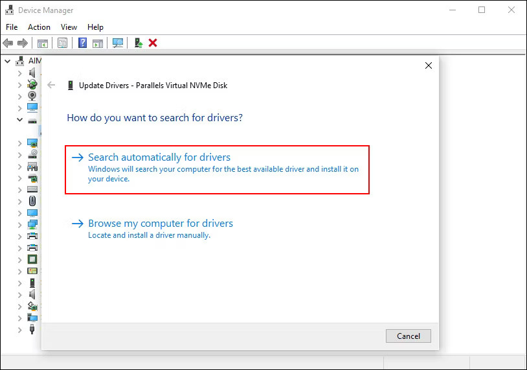Close the Update Drivers dialog with X
This screenshot has height=370, width=527.
pos(428,65)
